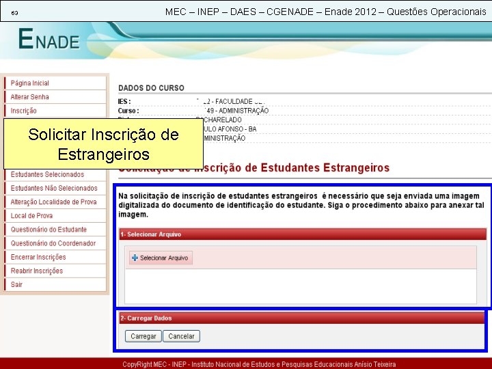This screenshot has width=492, height=369.
Task: Click the Carregar button
Action: [143, 336]
